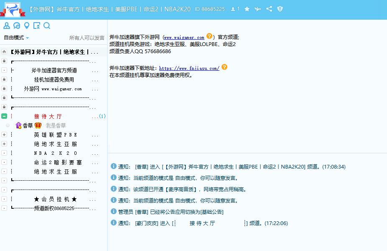Share the channel via share icon

(269, 9)
